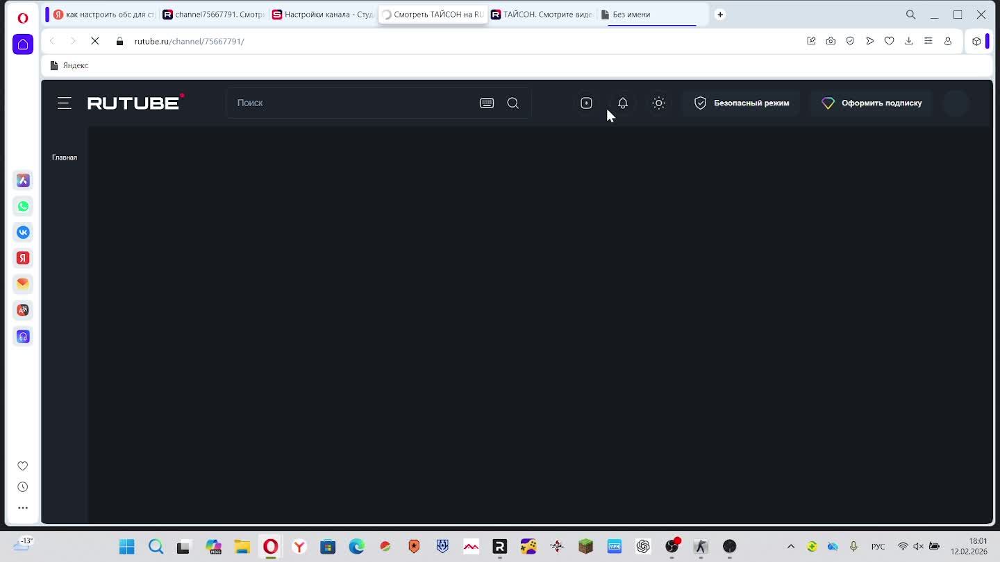Image resolution: width=1000 pixels, height=562 pixels.
Task: Open Opera easy setup sliders icon
Action: [x=928, y=41]
